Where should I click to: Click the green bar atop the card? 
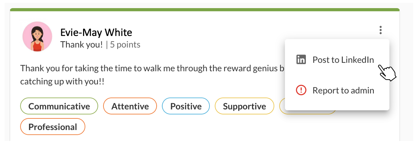(x=204, y=10)
